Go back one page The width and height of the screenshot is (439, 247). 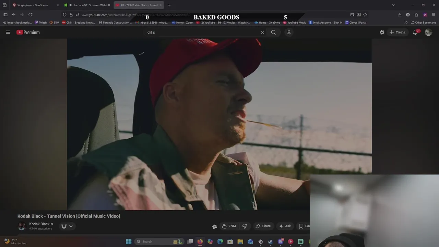14,15
